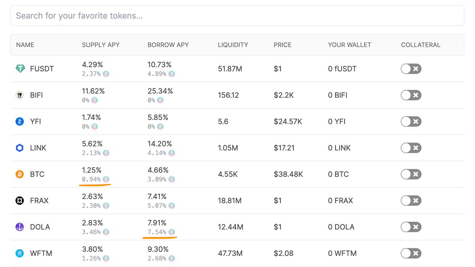Click the FRAX black token icon

point(20,201)
